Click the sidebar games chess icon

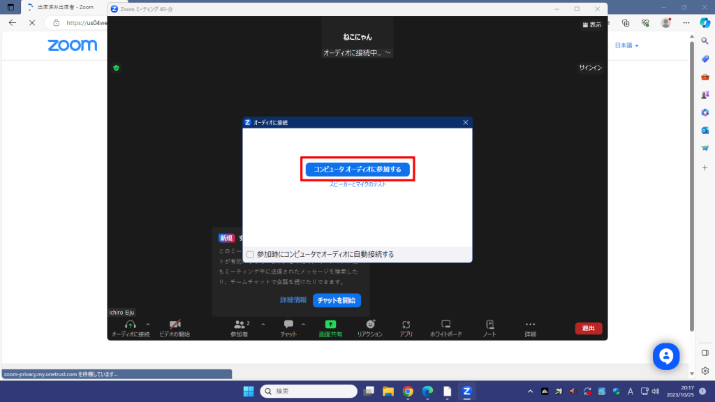coord(705,95)
